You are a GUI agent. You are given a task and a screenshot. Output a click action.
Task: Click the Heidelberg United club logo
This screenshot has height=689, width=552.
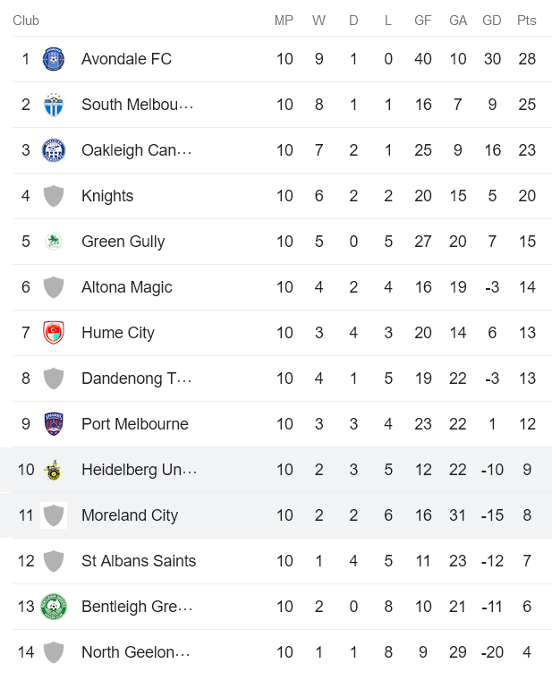tap(54, 470)
